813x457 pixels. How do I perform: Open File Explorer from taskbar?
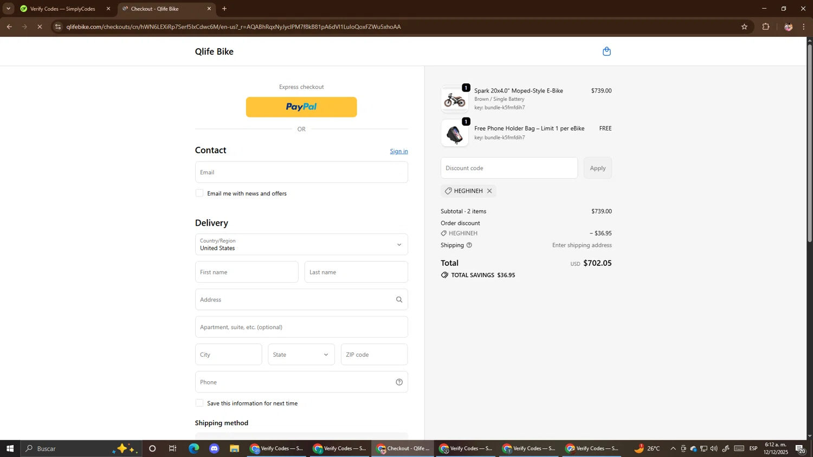(234, 449)
